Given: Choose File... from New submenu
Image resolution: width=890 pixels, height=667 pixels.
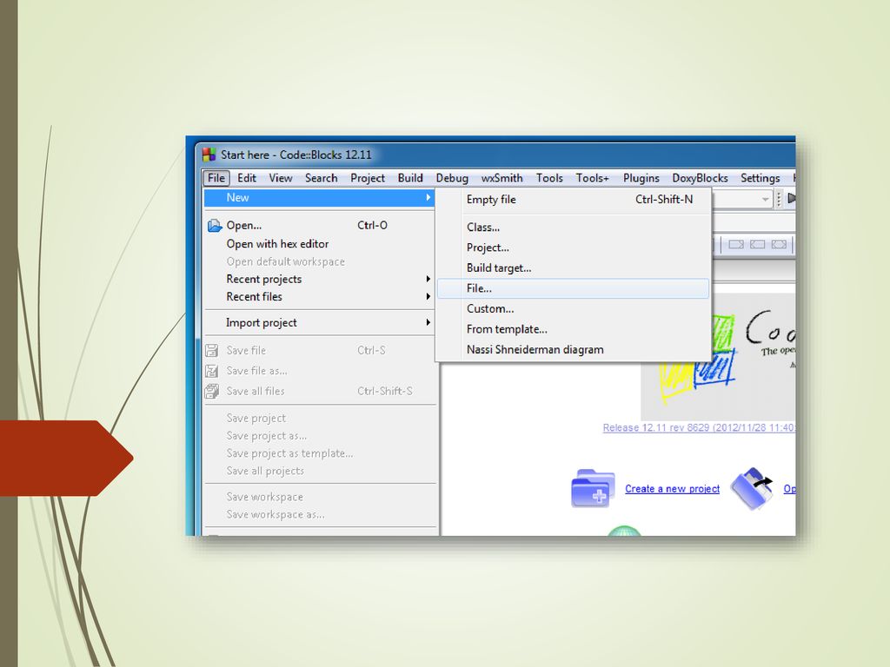Looking at the screenshot, I should tap(574, 288).
